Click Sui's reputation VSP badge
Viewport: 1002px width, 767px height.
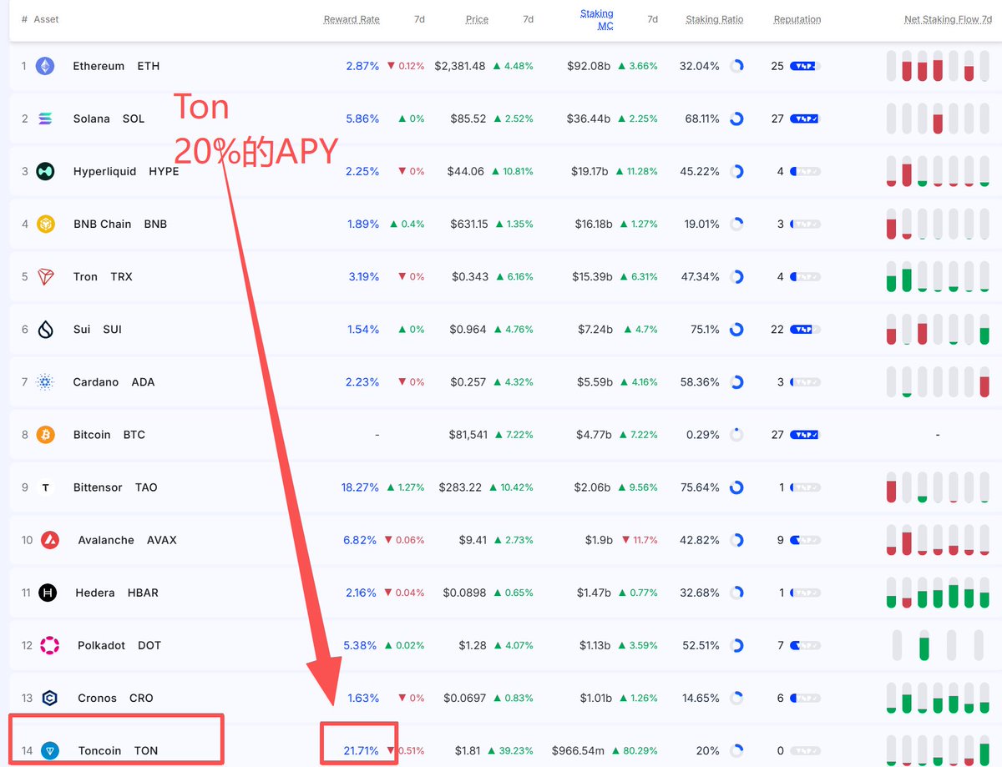tap(805, 330)
